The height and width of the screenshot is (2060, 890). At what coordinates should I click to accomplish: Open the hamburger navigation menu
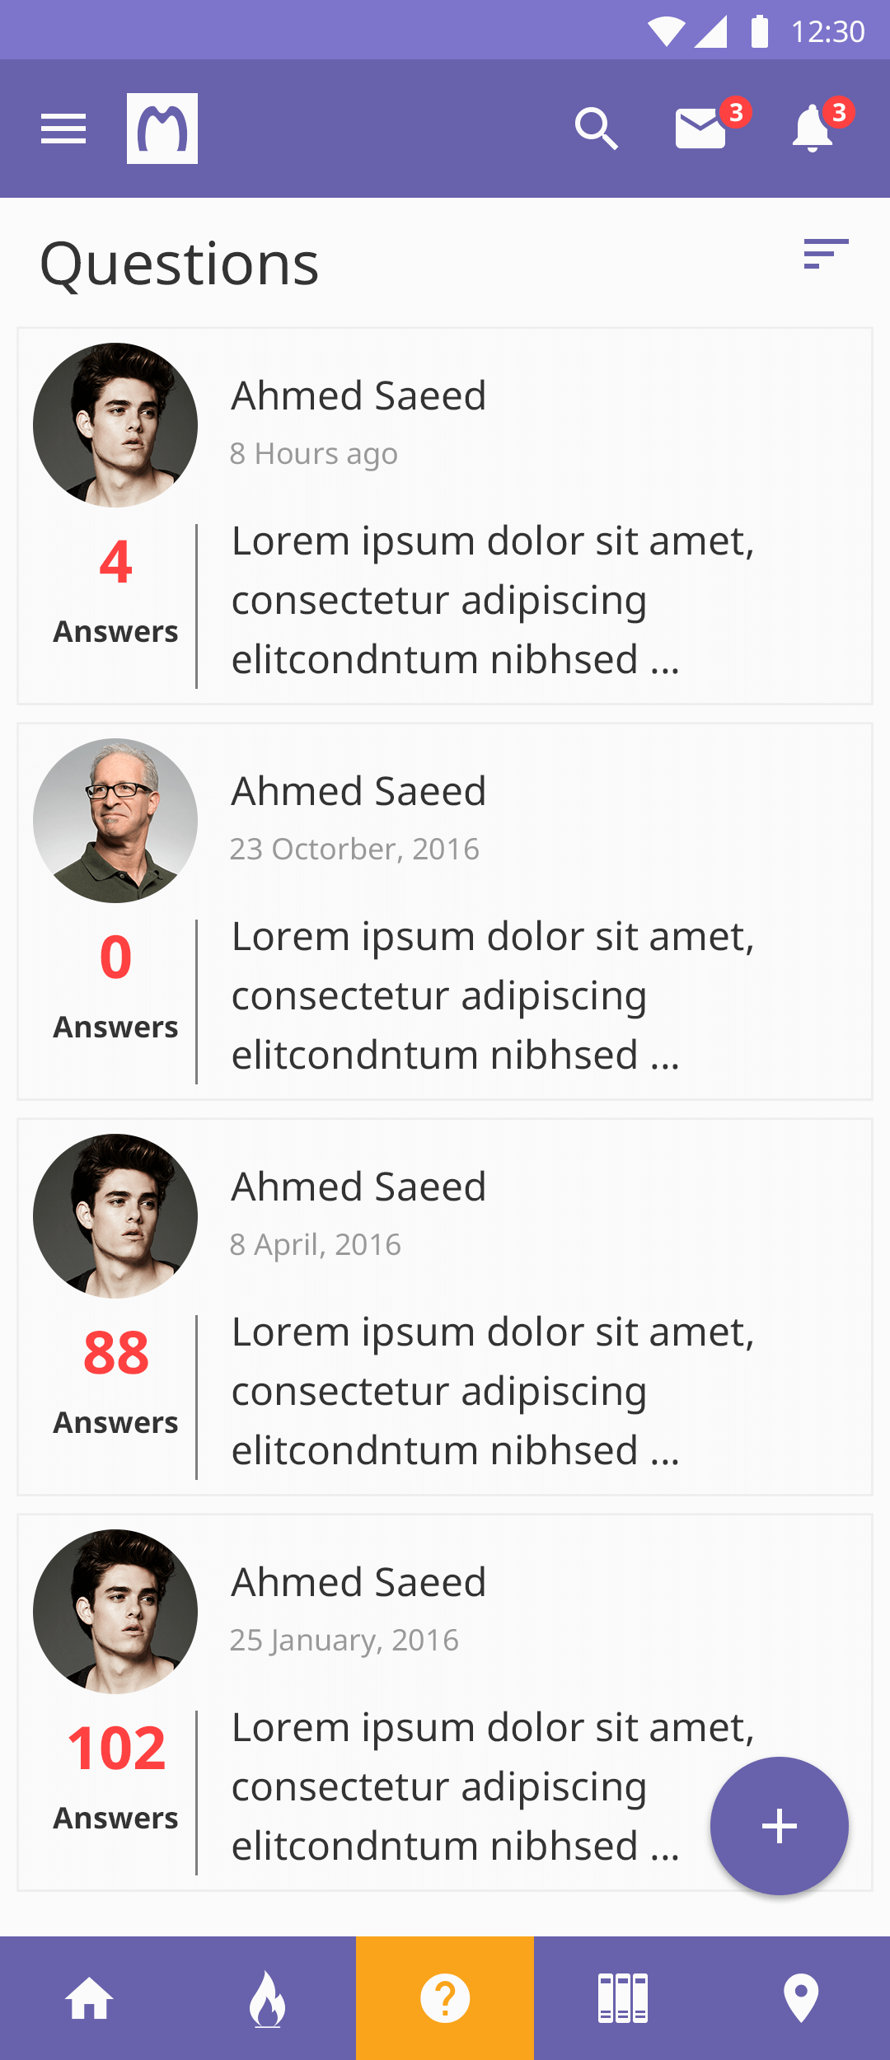[x=63, y=129]
